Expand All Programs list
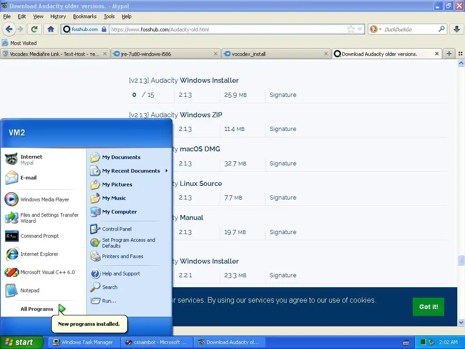Image resolution: width=465 pixels, height=349 pixels. [x=43, y=309]
